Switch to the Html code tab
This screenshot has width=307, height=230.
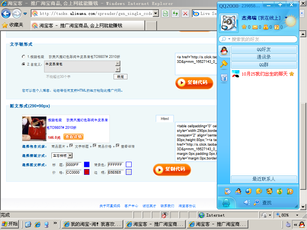[x=165, y=119]
